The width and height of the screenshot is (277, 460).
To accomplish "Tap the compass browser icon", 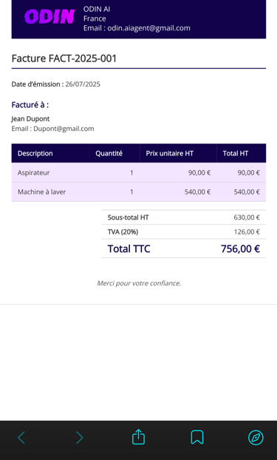I will (256, 437).
